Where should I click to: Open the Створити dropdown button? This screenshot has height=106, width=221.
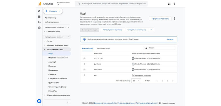[53, 11]
